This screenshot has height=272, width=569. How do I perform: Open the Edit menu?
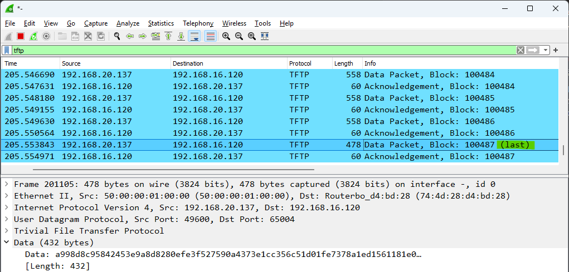click(x=30, y=23)
